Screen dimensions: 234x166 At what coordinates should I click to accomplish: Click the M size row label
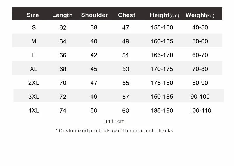(34, 41)
